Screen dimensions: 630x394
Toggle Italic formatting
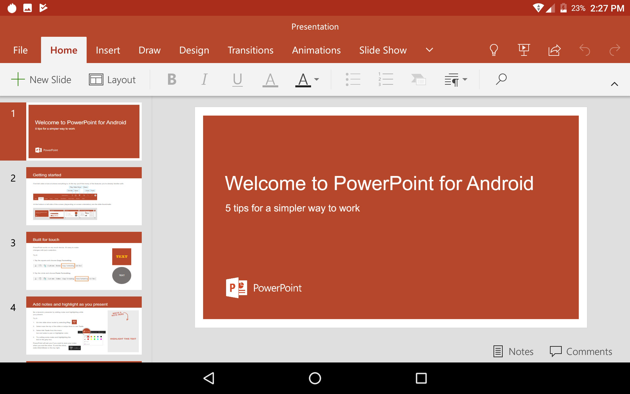click(204, 79)
